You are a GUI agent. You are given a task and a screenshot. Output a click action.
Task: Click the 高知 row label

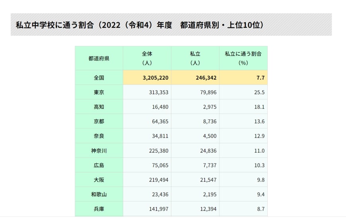click(x=99, y=107)
